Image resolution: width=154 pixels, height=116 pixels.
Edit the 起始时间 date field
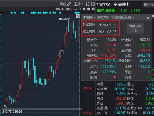(107, 25)
